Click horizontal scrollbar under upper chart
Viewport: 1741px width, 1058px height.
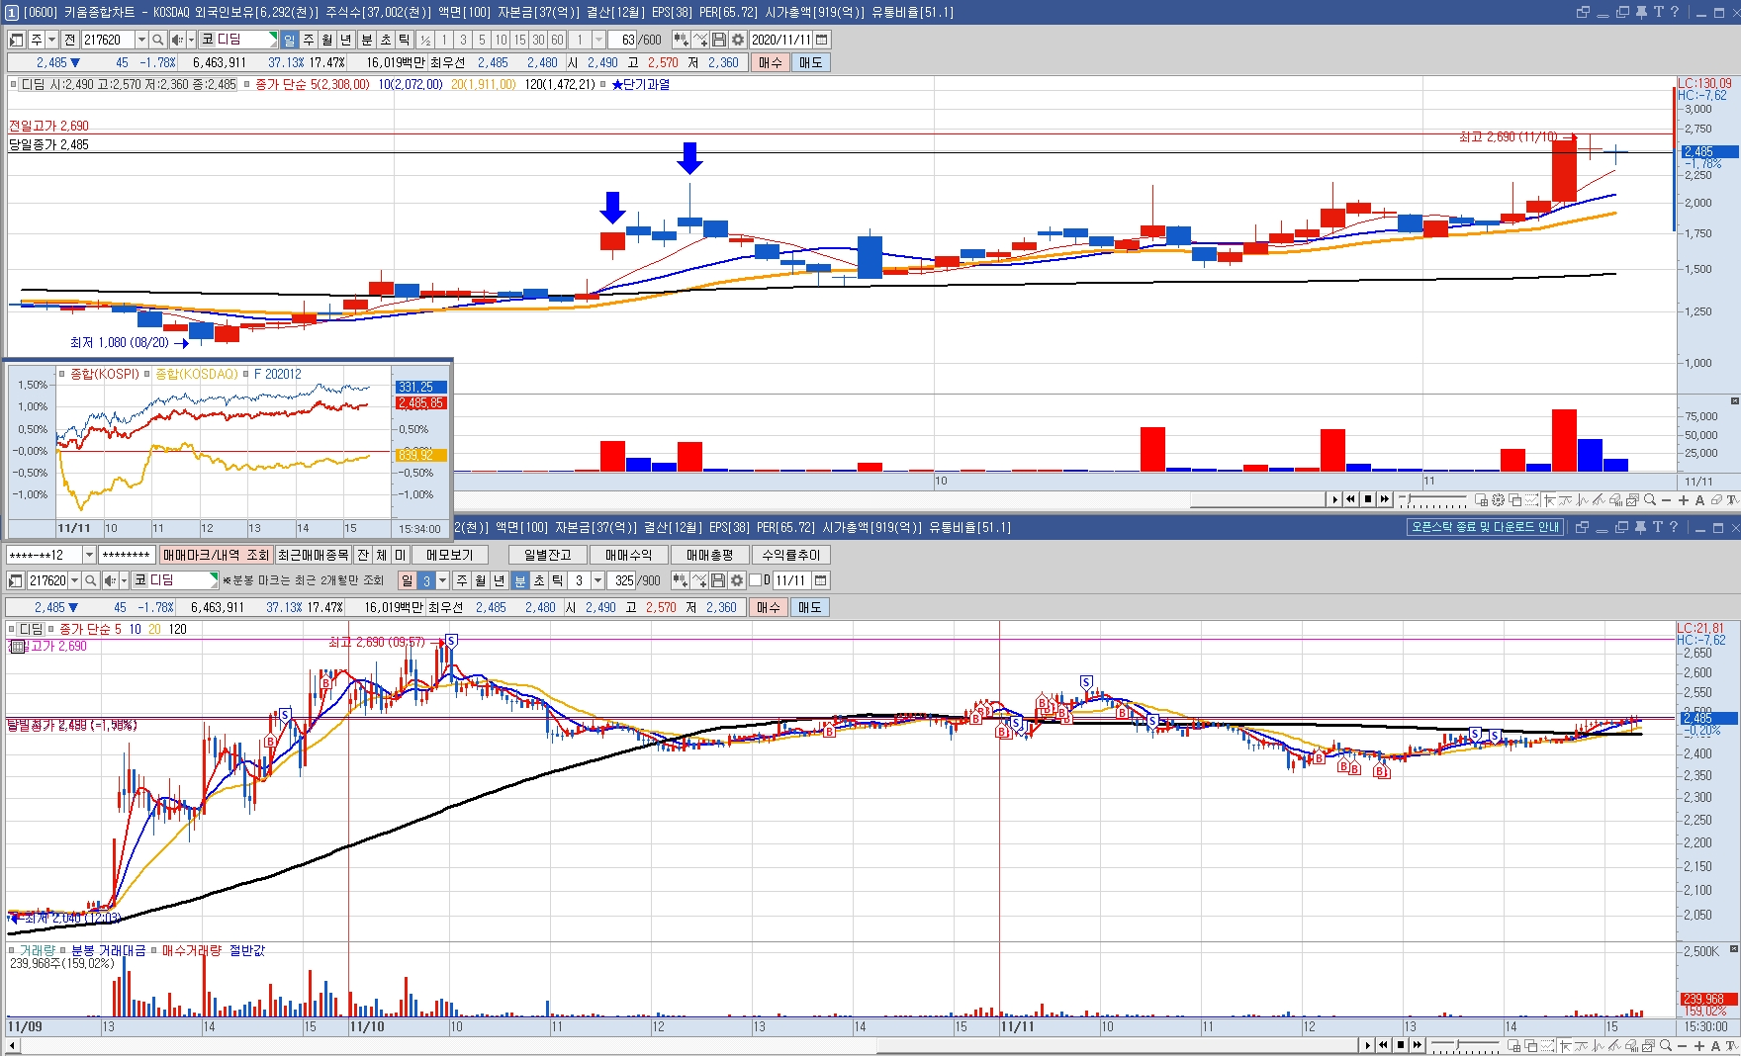point(1257,500)
